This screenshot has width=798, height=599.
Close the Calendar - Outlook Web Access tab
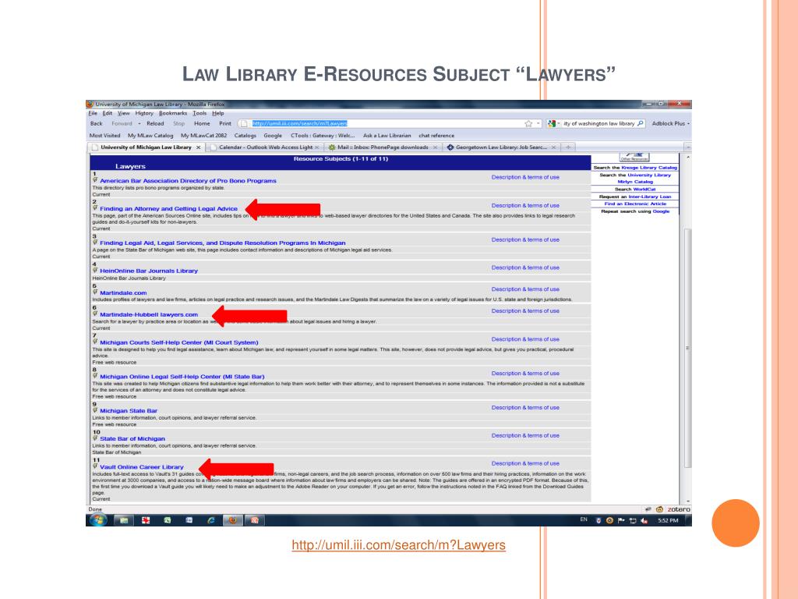pos(317,147)
